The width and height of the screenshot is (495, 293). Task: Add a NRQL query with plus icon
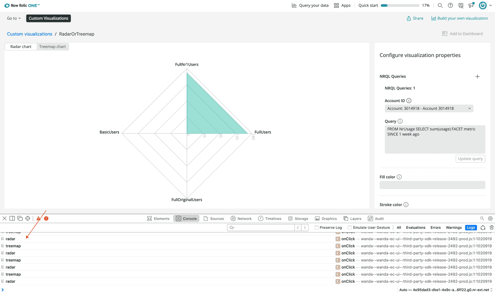point(477,77)
